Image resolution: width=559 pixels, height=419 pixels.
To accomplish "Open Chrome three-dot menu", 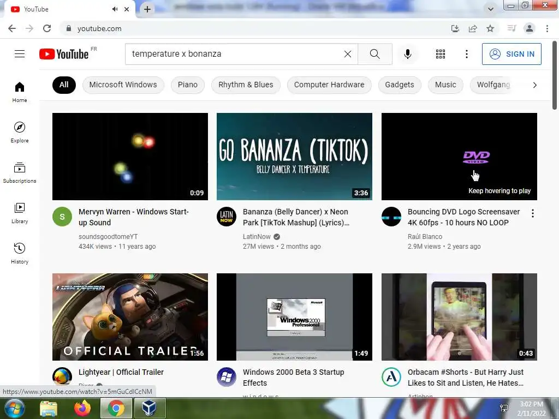I will click(x=547, y=28).
